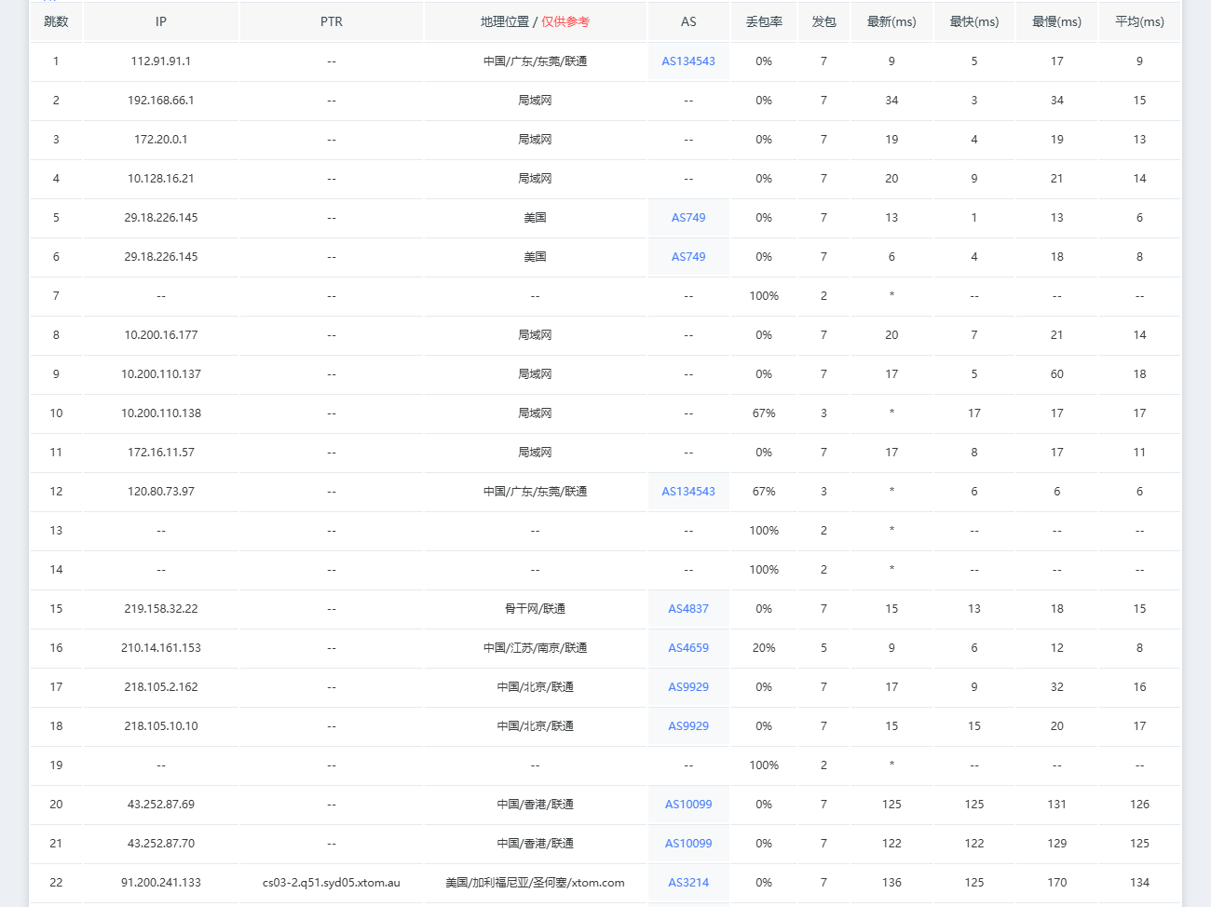Image resolution: width=1211 pixels, height=907 pixels.
Task: Follow the AS4659 link
Action: (x=688, y=648)
